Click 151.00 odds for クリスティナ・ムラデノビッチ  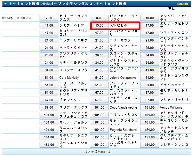click(149, 137)
